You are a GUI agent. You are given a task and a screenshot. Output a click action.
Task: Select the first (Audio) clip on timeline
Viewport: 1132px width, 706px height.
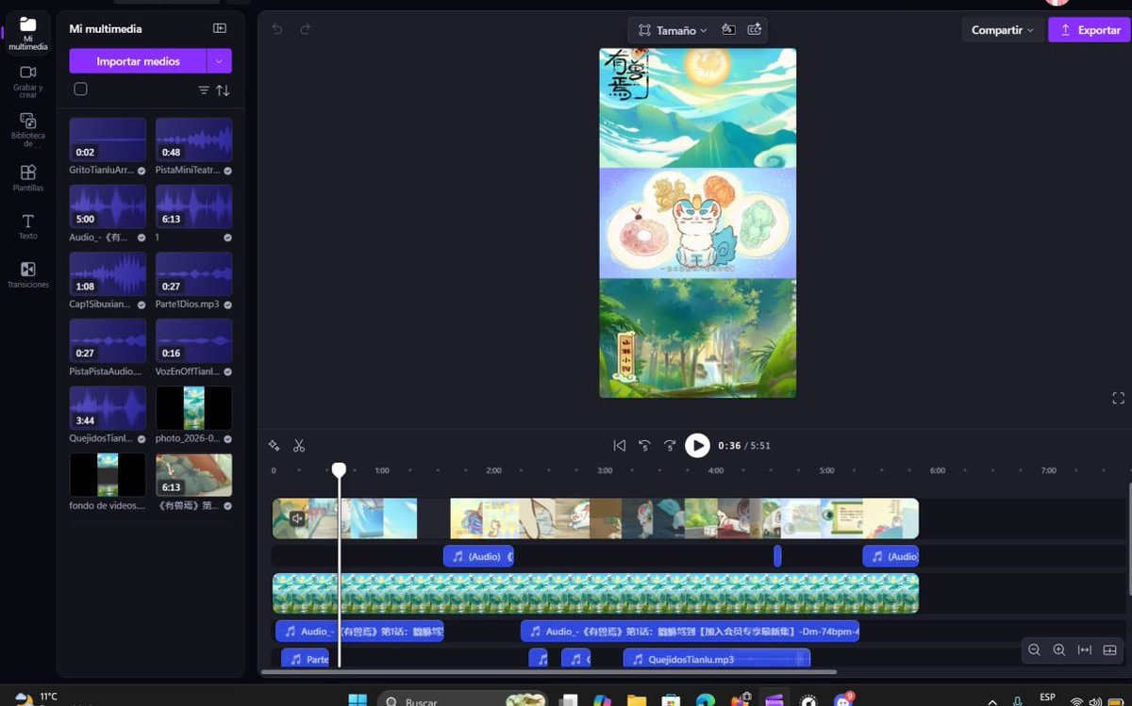coord(478,556)
